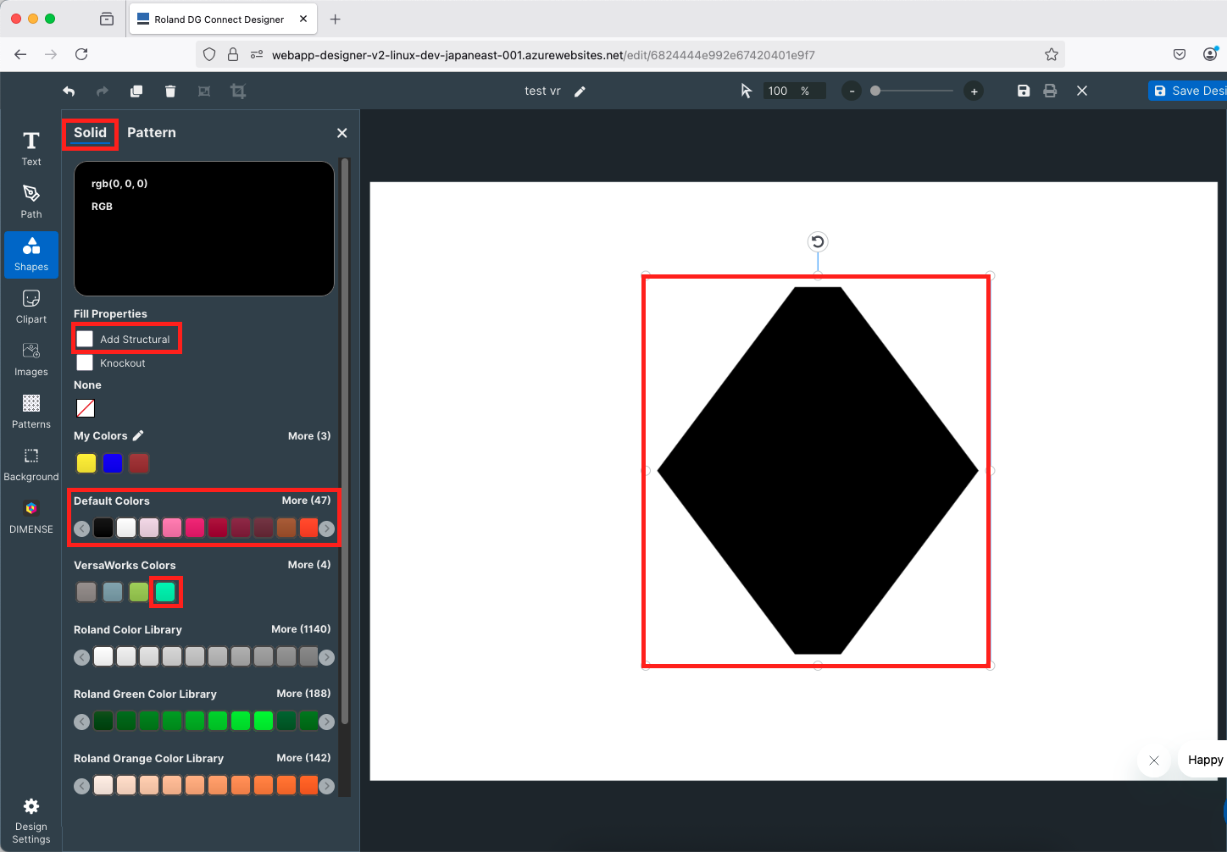Select the Roland DG Connect Designer browser tab
Screen dimensions: 1227x852
click(223, 19)
